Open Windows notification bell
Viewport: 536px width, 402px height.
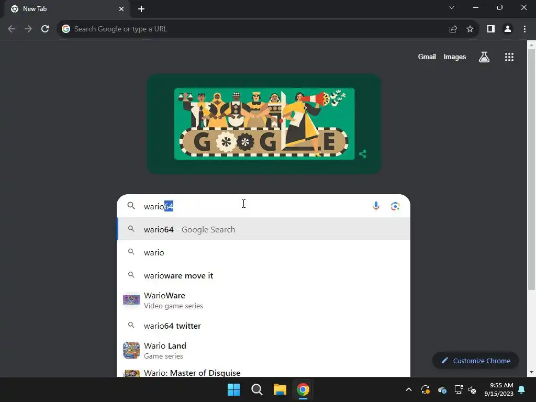(522, 389)
